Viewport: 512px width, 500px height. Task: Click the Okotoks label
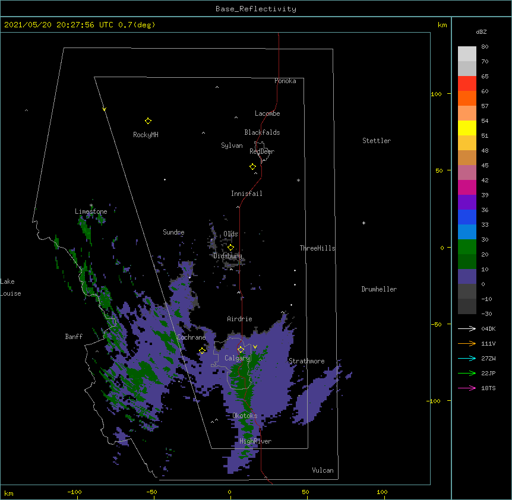click(x=245, y=416)
